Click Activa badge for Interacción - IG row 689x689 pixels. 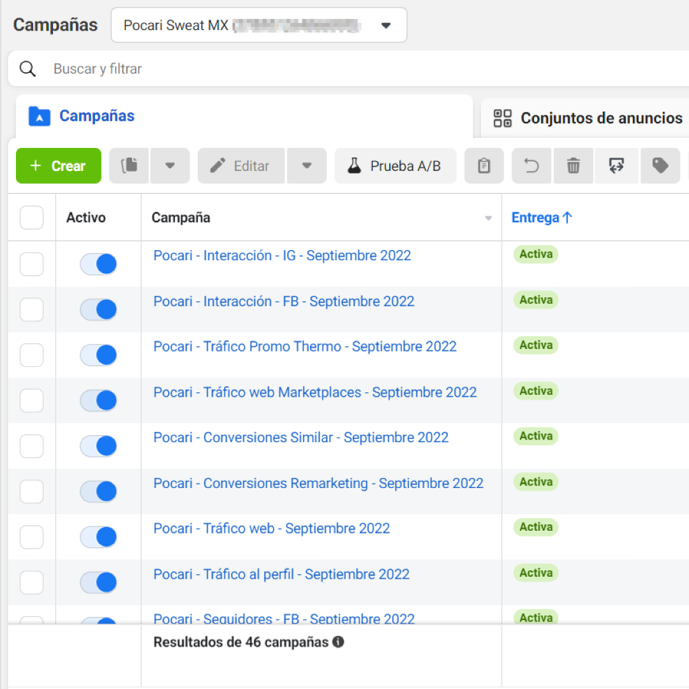pos(536,254)
